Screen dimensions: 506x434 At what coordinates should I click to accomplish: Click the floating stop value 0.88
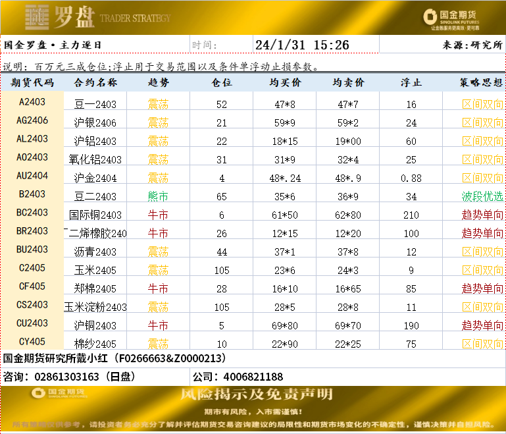click(411, 178)
